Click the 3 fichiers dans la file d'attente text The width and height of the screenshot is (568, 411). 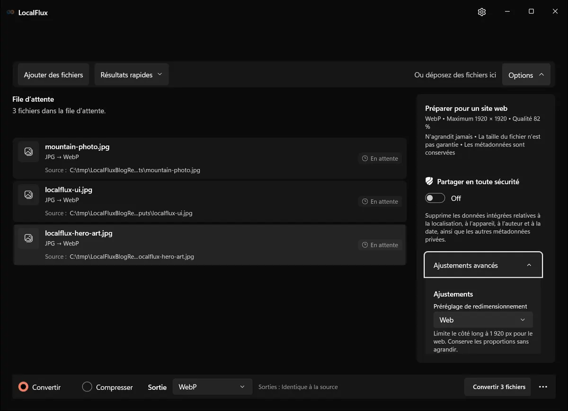pyautogui.click(x=59, y=111)
